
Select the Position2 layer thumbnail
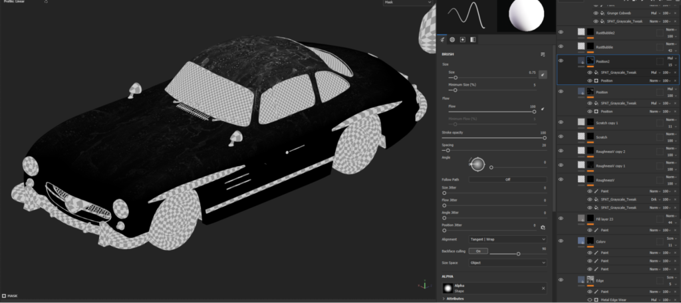(x=583, y=60)
